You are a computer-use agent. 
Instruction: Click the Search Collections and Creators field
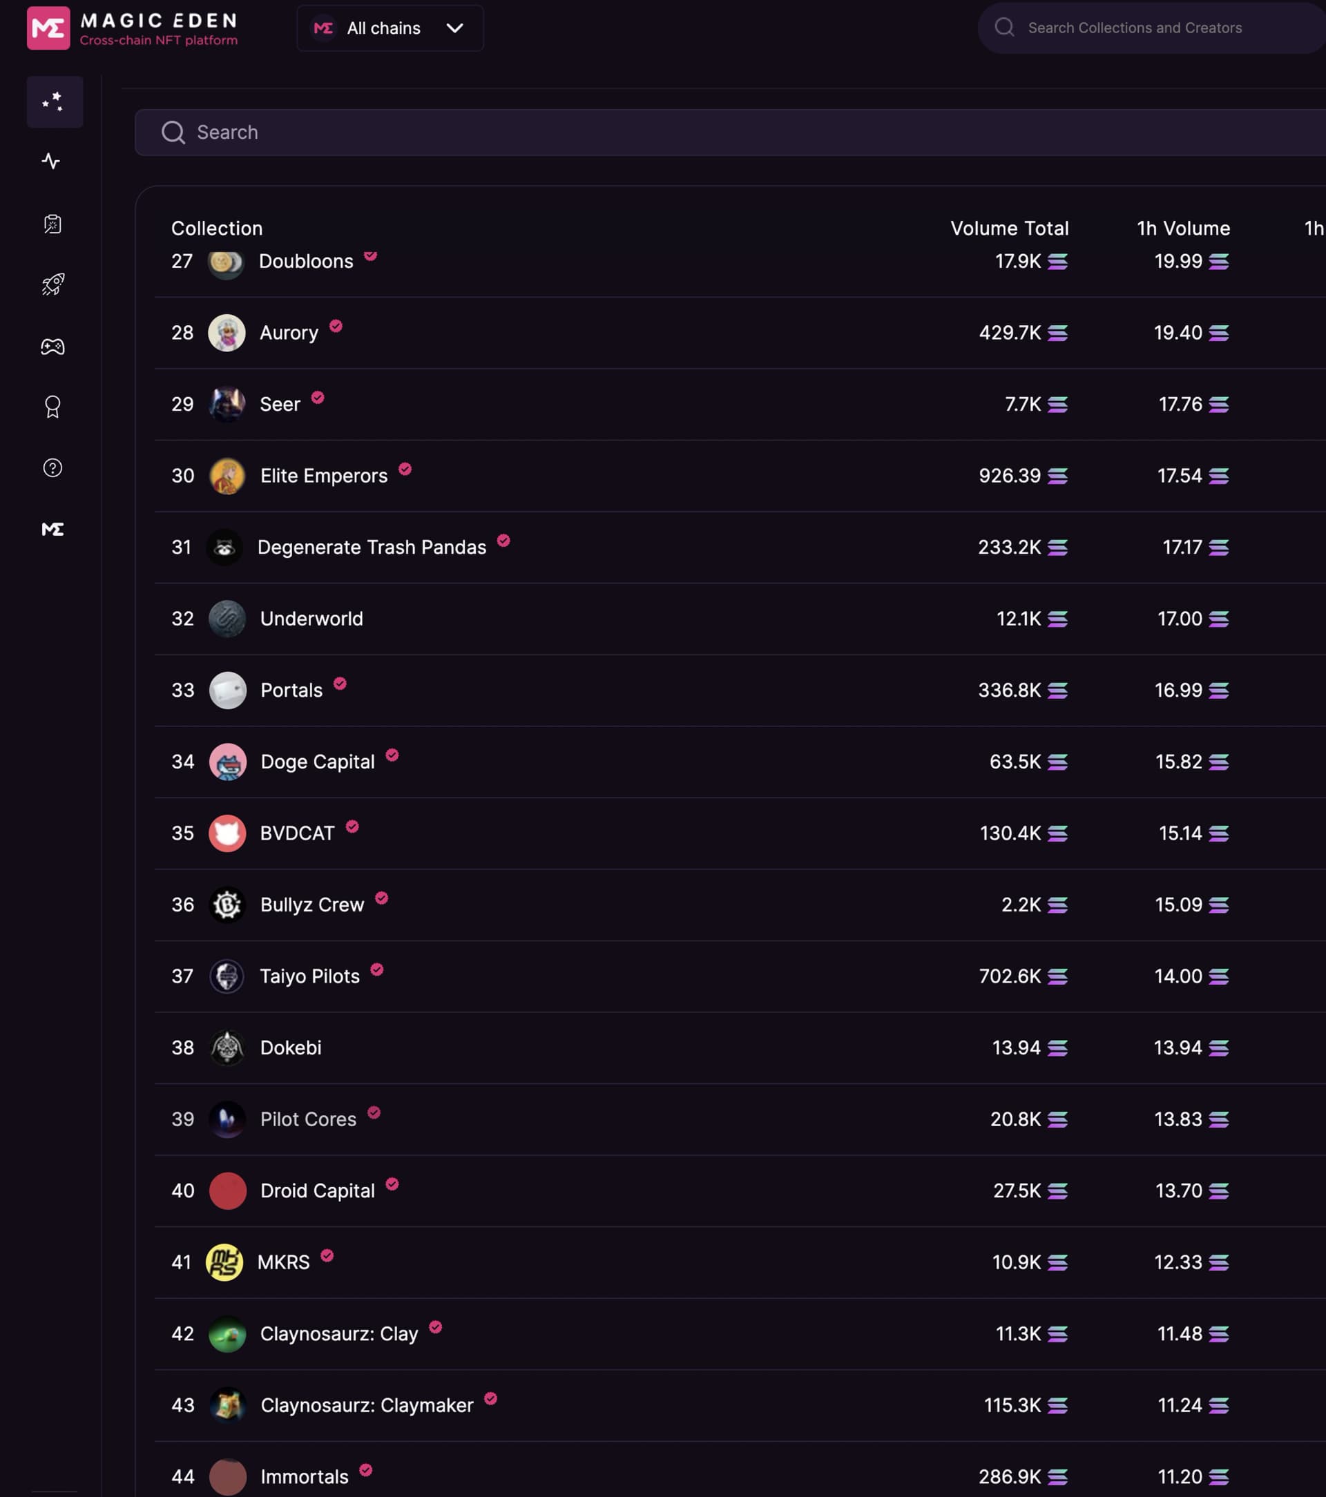1157,28
